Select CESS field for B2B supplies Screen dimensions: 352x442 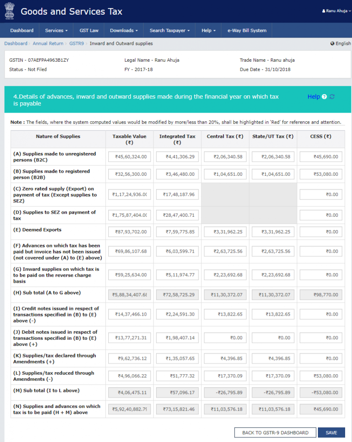tap(321, 174)
